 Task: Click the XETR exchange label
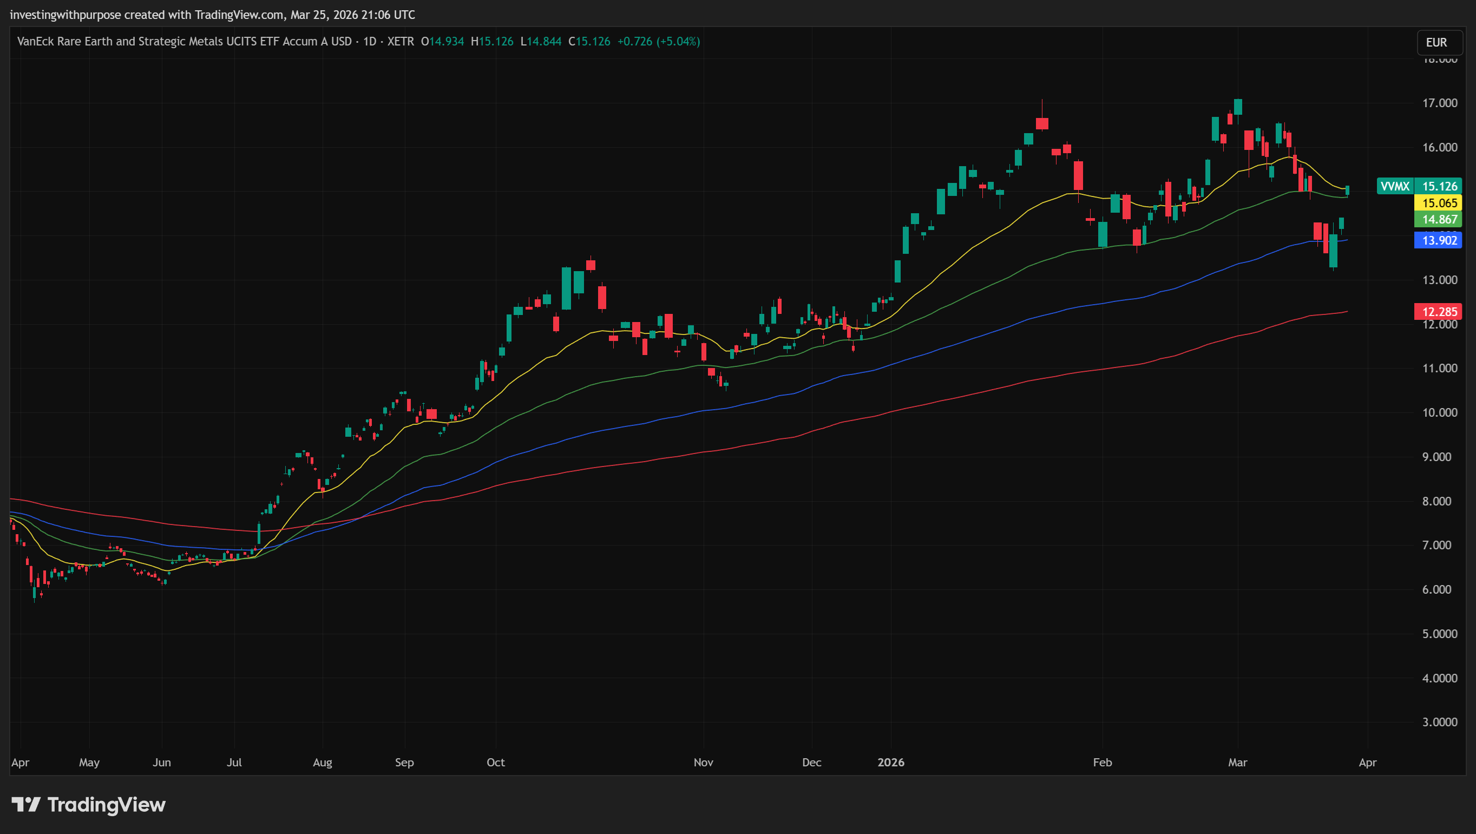click(x=401, y=41)
